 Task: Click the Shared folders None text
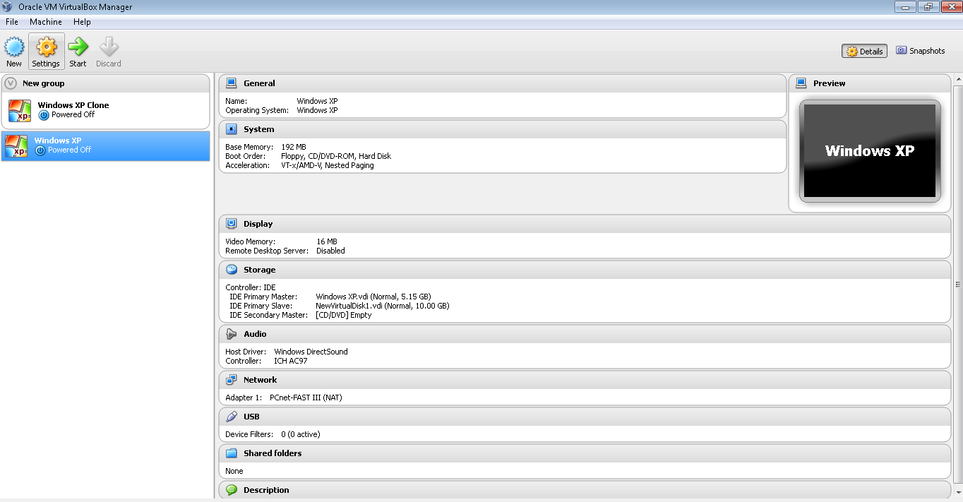(234, 471)
